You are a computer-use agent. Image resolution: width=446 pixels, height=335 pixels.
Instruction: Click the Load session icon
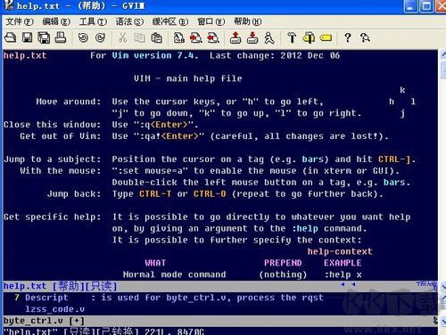coord(235,38)
